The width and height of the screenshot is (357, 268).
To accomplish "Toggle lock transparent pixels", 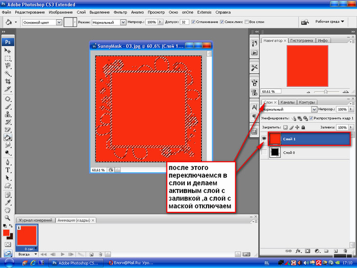I will coord(285,128).
